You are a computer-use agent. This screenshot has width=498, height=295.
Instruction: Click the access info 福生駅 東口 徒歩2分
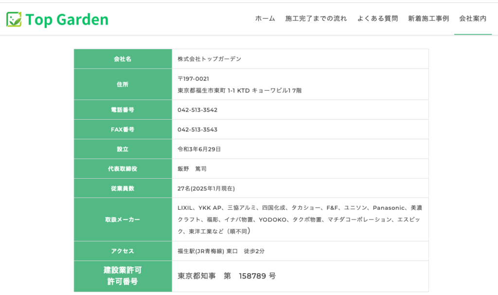pyautogui.click(x=221, y=251)
